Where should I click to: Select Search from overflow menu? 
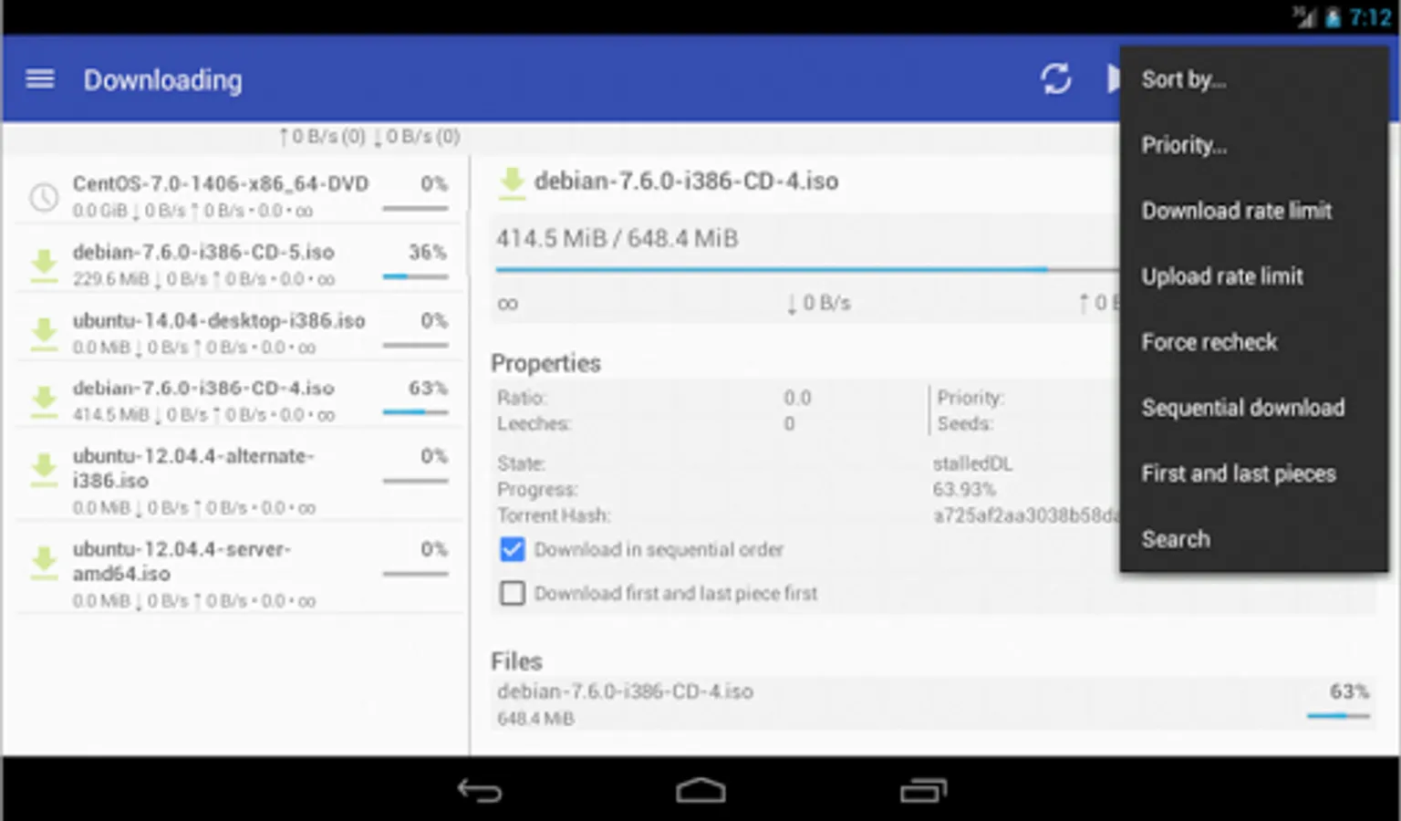1254,539
